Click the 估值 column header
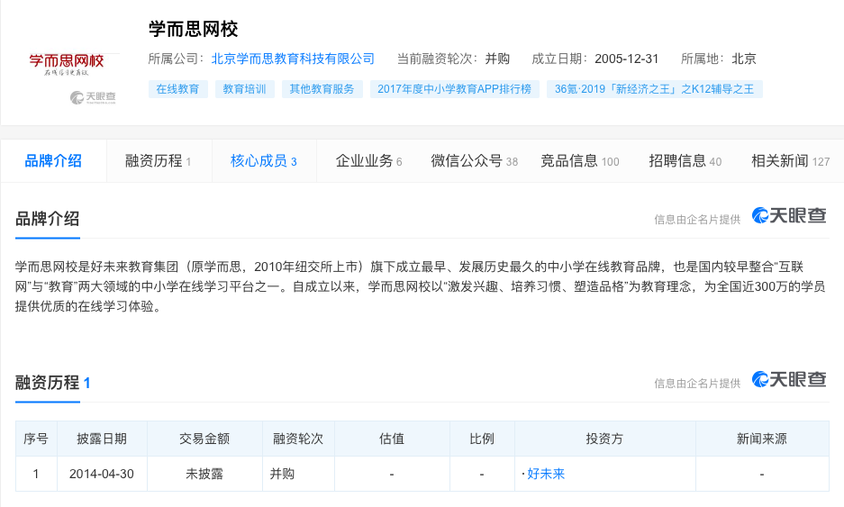Viewport: 844px width, 507px height. [392, 439]
